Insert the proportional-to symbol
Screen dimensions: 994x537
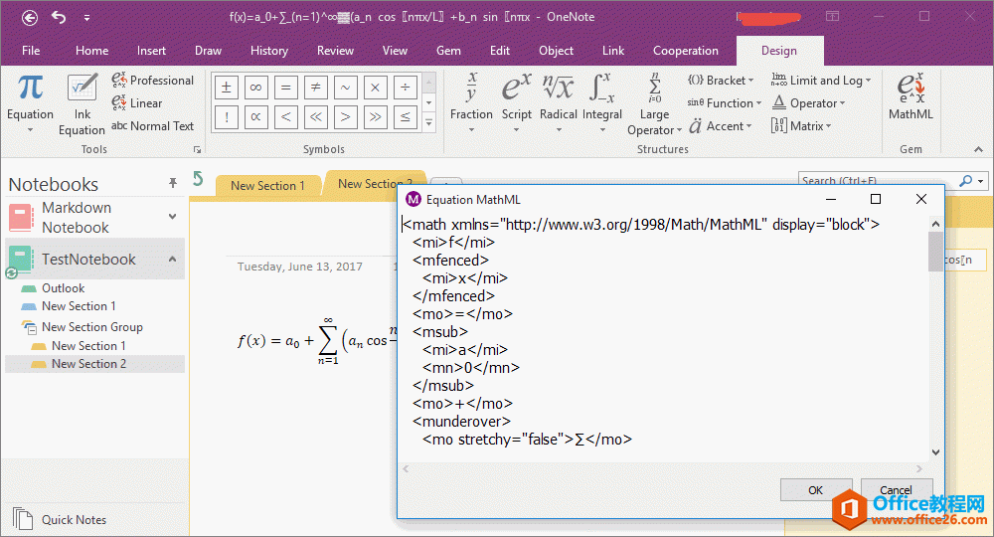point(256,116)
